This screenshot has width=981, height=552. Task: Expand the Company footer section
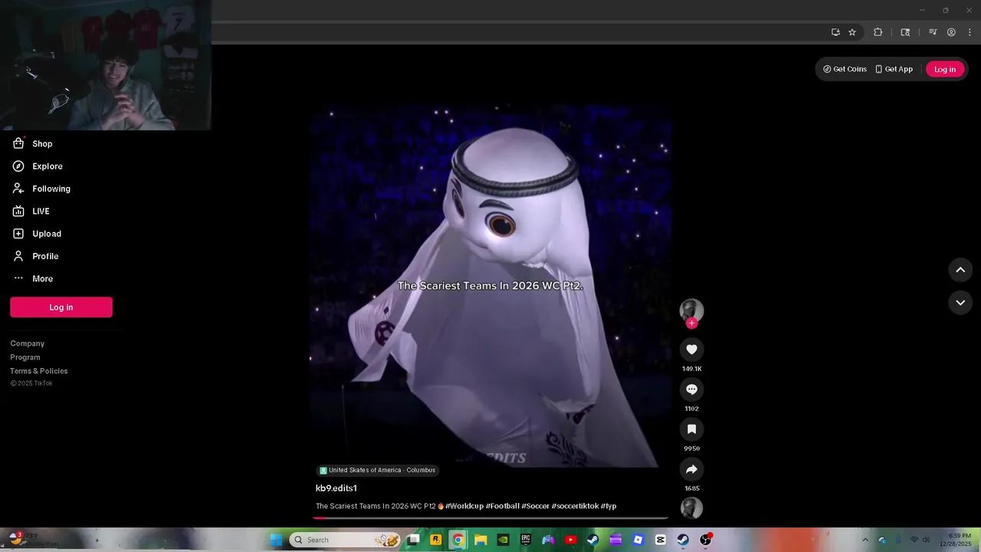click(28, 343)
